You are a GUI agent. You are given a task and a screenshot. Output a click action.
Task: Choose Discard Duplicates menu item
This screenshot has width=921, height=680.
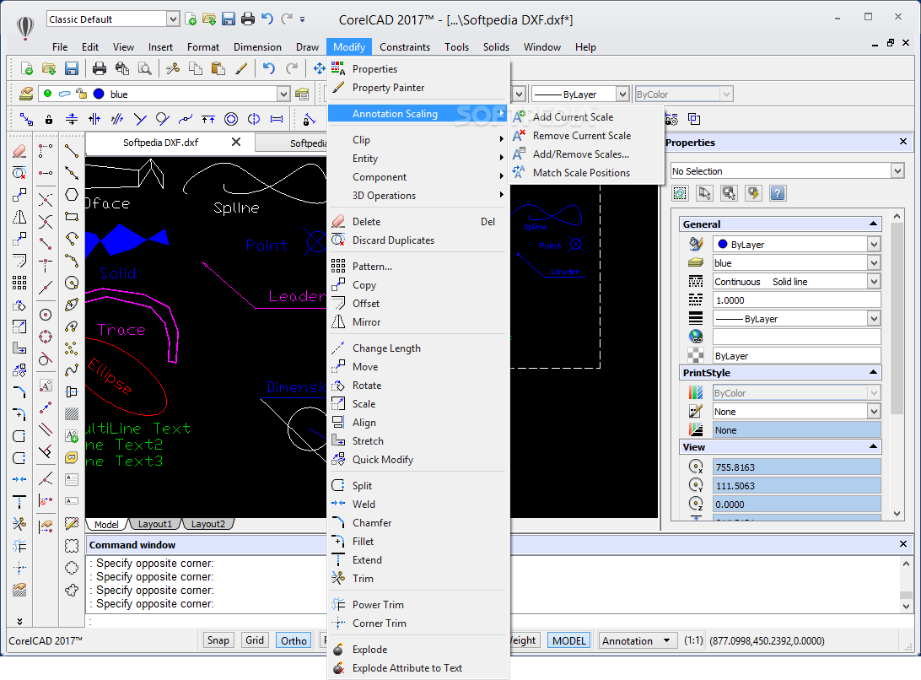393,240
